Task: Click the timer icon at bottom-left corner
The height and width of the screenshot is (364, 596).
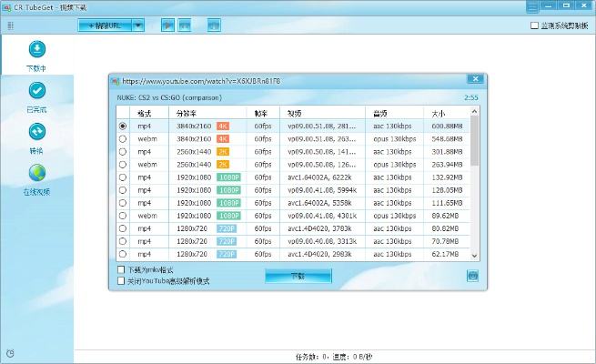Action: click(x=10, y=353)
